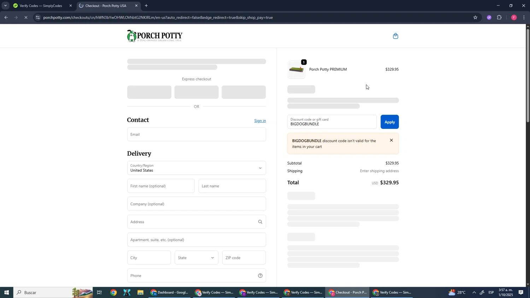The image size is (530, 298).
Task: Launch Chrome from the taskbar
Action: [x=113, y=293]
